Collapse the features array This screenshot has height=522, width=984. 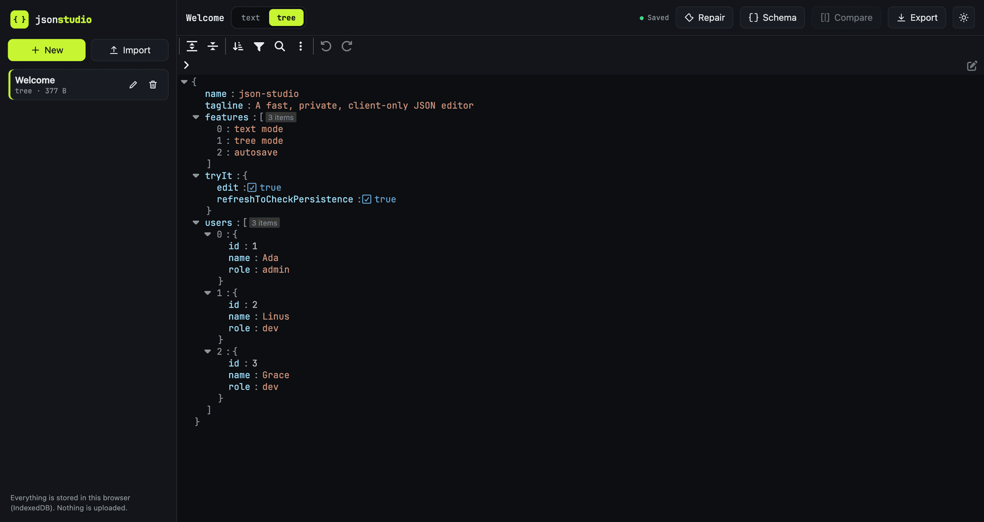coord(196,117)
